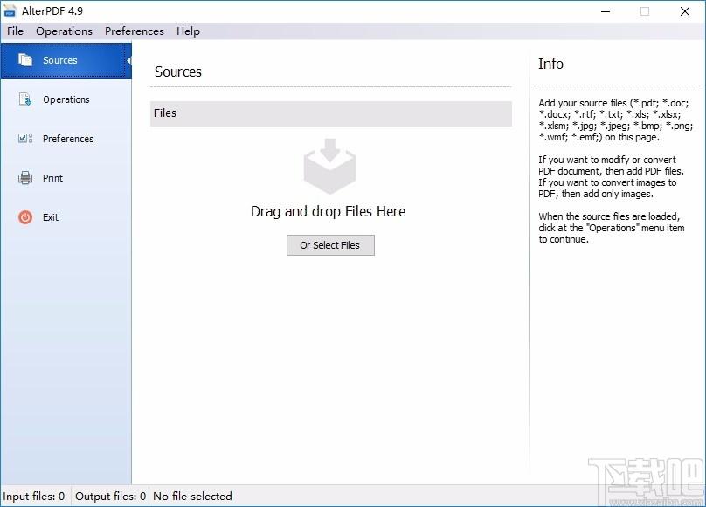Click the red Exit power icon
This screenshot has width=706, height=507.
pos(25,217)
